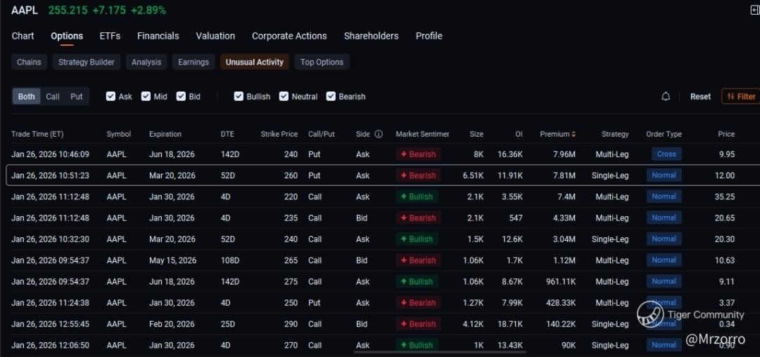This screenshot has height=357, width=760.
Task: Click the Premium column sort arrows
Action: pos(574,134)
